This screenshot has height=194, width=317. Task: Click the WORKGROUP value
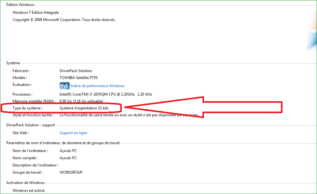[x=71, y=172]
